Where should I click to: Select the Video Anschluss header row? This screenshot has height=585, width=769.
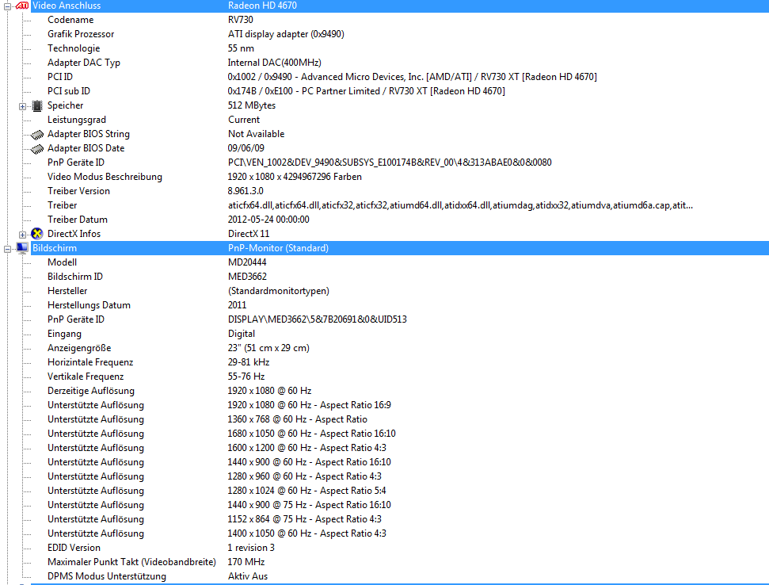pyautogui.click(x=400, y=6)
